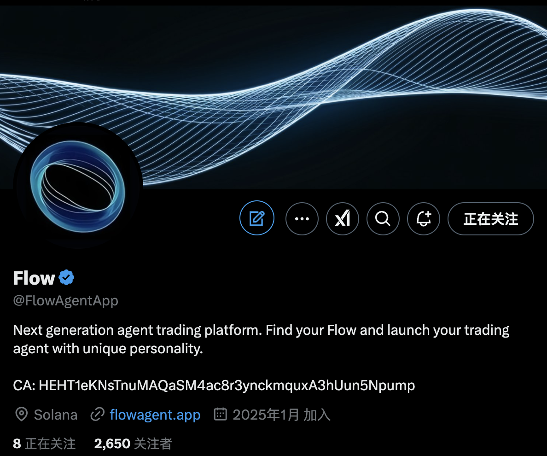Click the Solana location text
This screenshot has width=547, height=456.
pos(55,415)
